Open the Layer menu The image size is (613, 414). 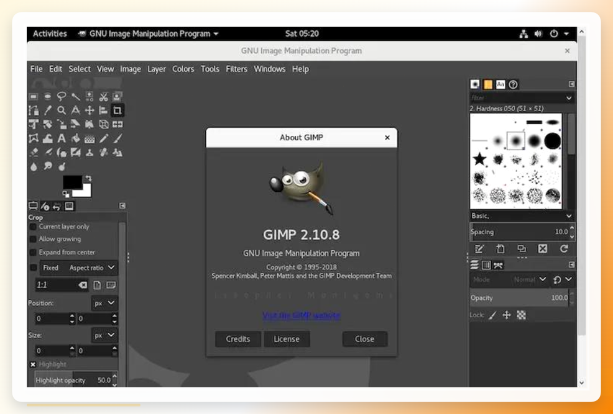[157, 69]
